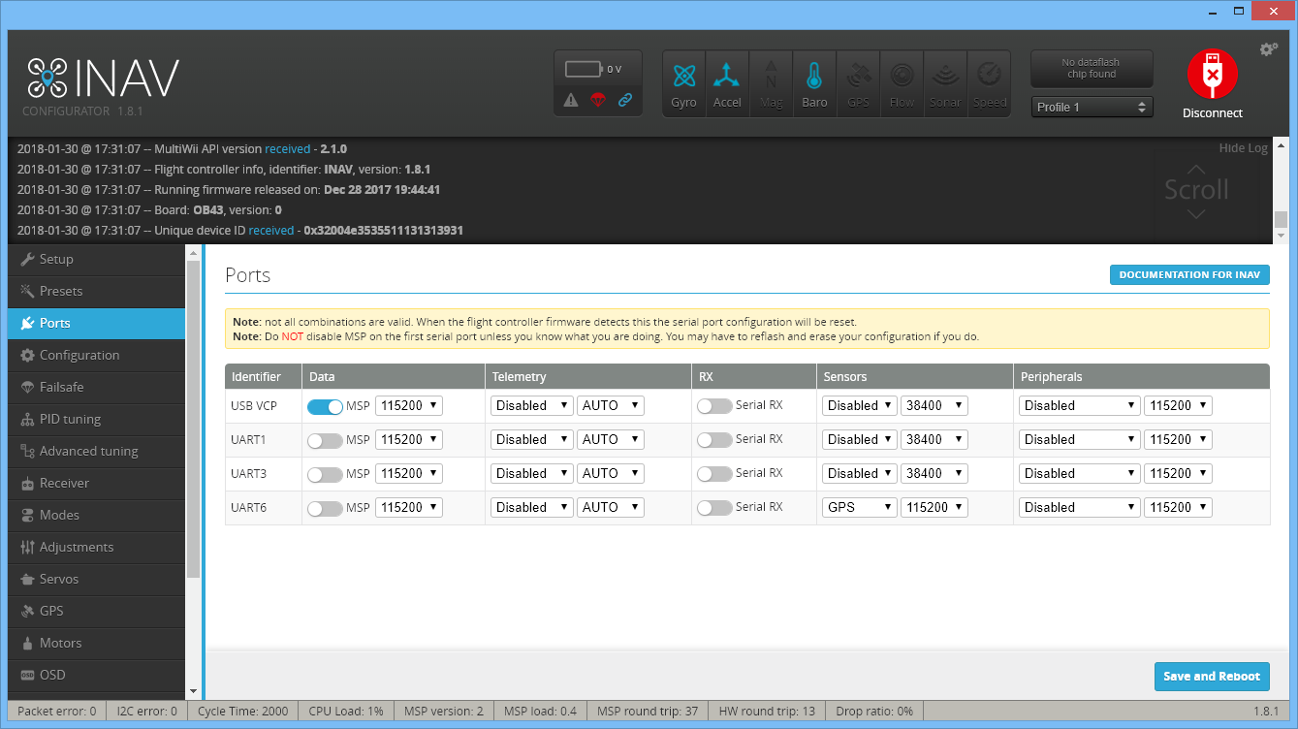
Task: Open UART6 sensor baud rate 115200 dropdown
Action: click(934, 507)
